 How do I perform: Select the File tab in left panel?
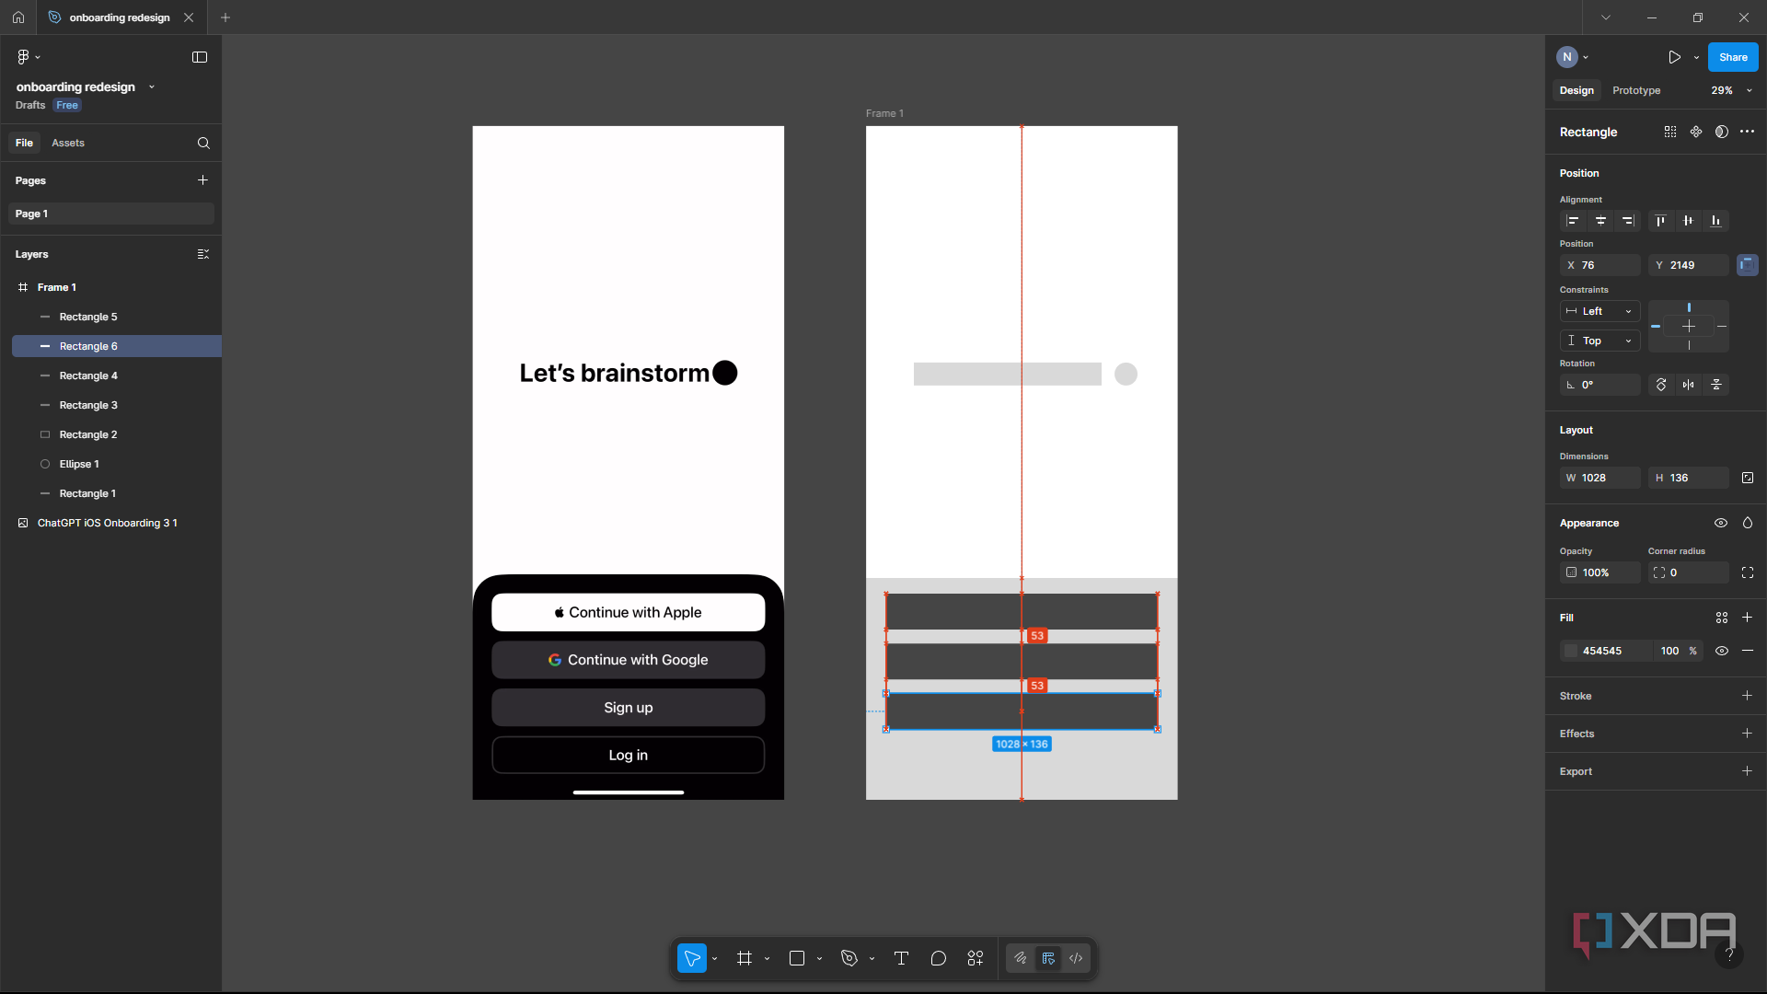pyautogui.click(x=24, y=143)
